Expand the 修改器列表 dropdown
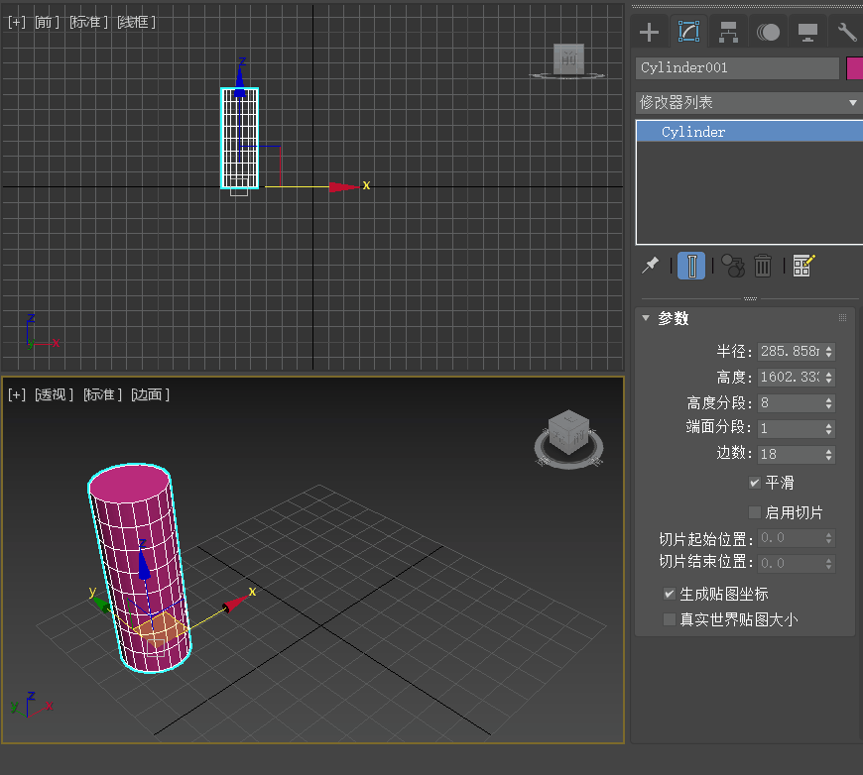 click(x=748, y=103)
